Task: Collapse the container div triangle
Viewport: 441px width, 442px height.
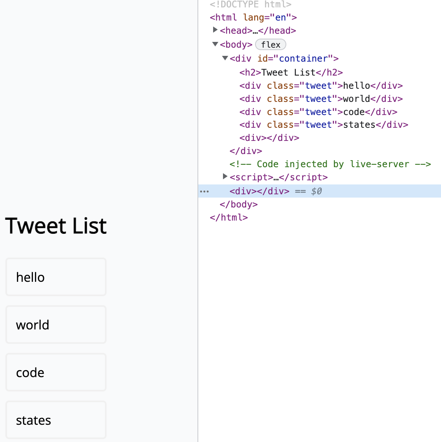Action: pos(225,58)
